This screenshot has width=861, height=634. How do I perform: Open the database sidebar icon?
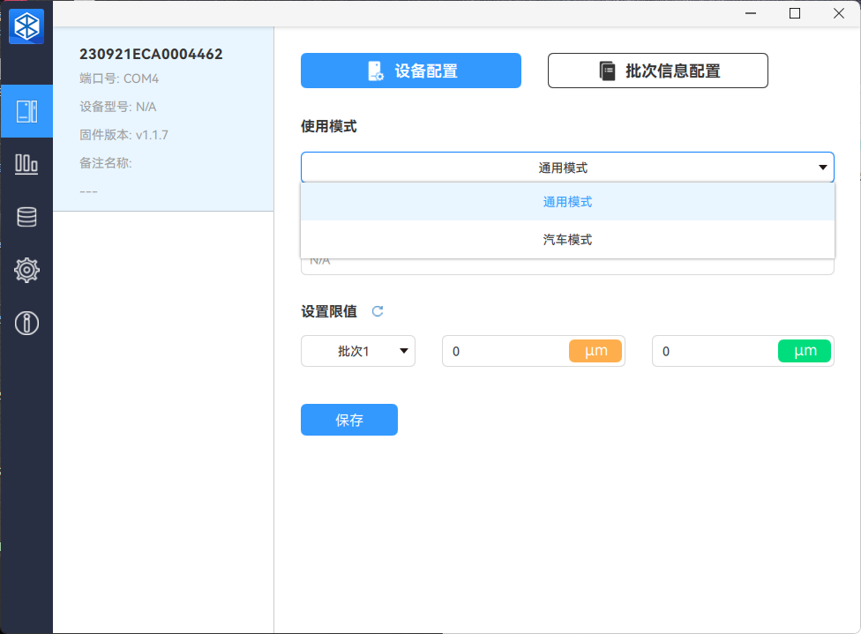[x=26, y=217]
